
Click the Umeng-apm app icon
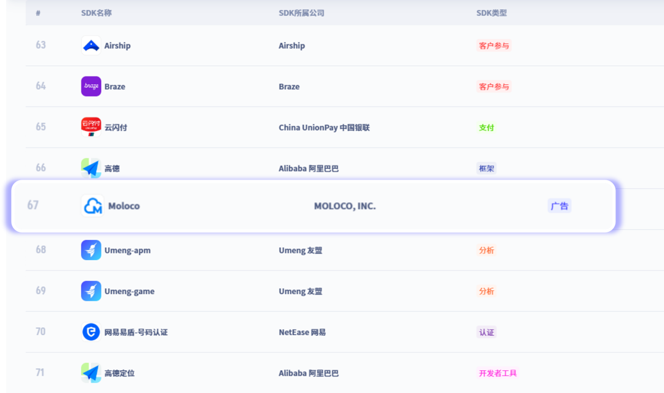coord(90,250)
